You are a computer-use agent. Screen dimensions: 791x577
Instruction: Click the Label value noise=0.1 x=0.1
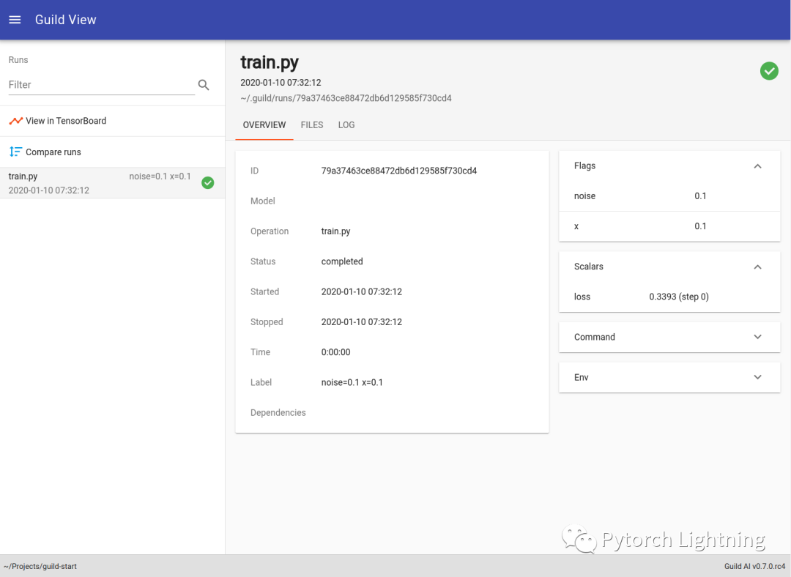tap(352, 382)
